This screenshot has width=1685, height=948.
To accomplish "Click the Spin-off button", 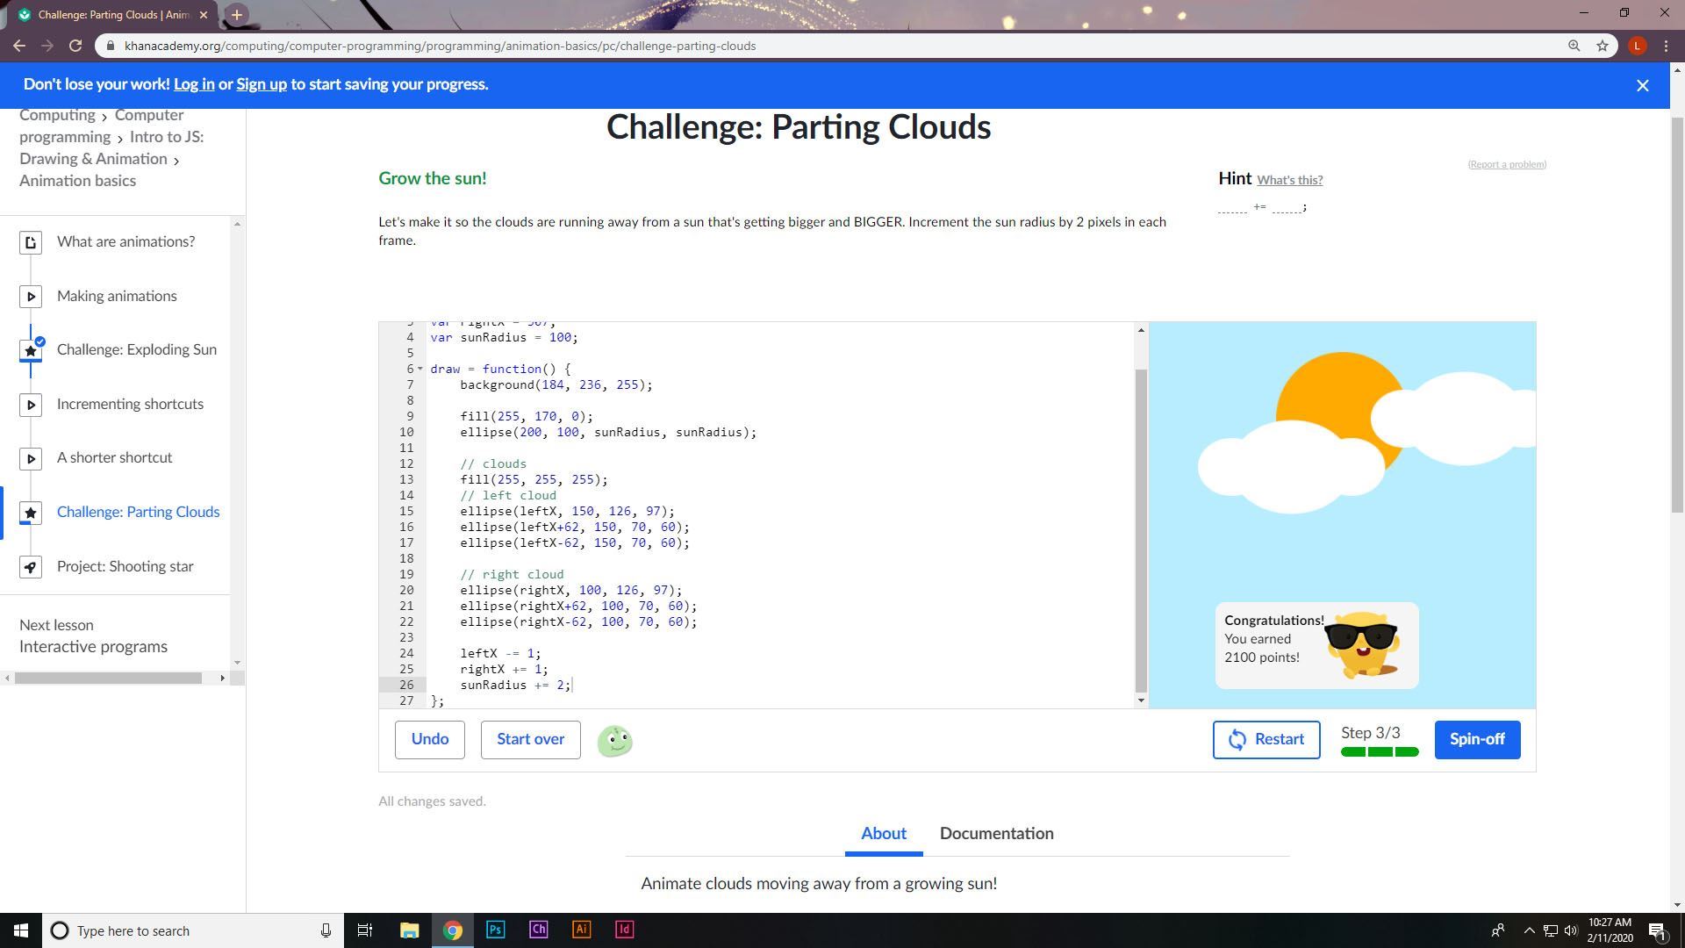I will pyautogui.click(x=1476, y=739).
